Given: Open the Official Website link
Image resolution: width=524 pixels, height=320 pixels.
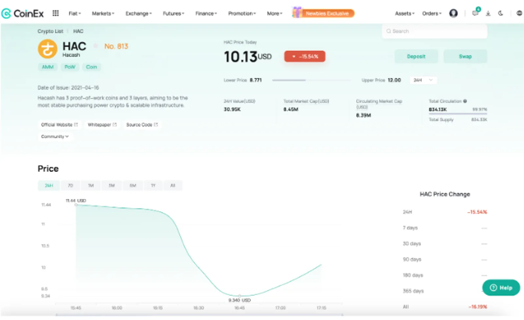Looking at the screenshot, I should (59, 125).
